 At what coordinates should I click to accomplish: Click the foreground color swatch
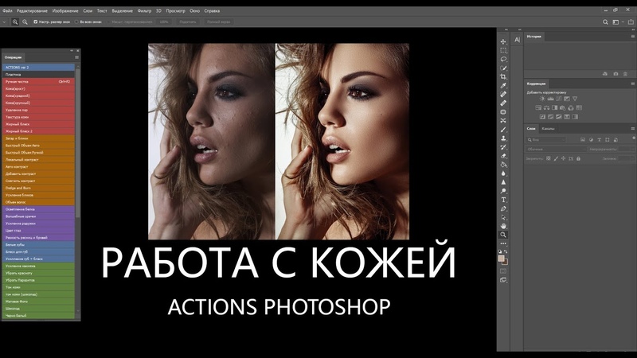(x=502, y=258)
